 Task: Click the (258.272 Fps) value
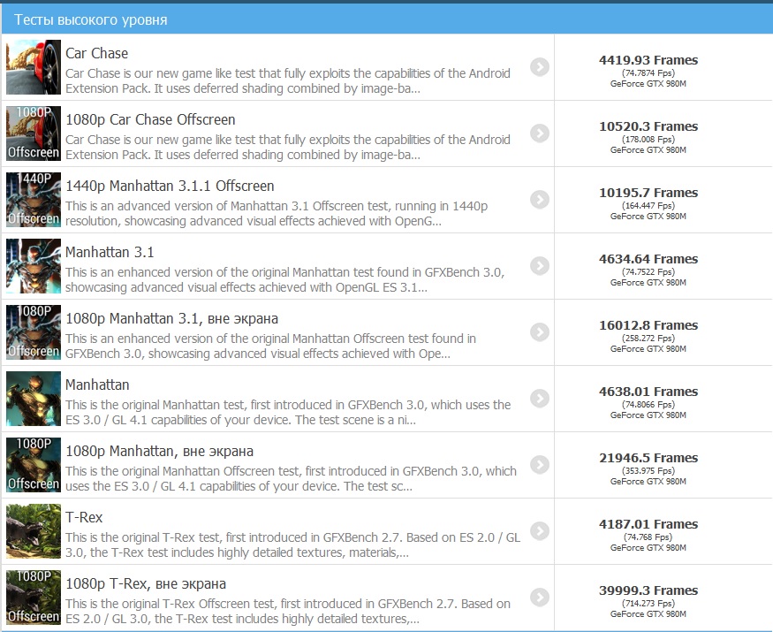click(x=648, y=339)
